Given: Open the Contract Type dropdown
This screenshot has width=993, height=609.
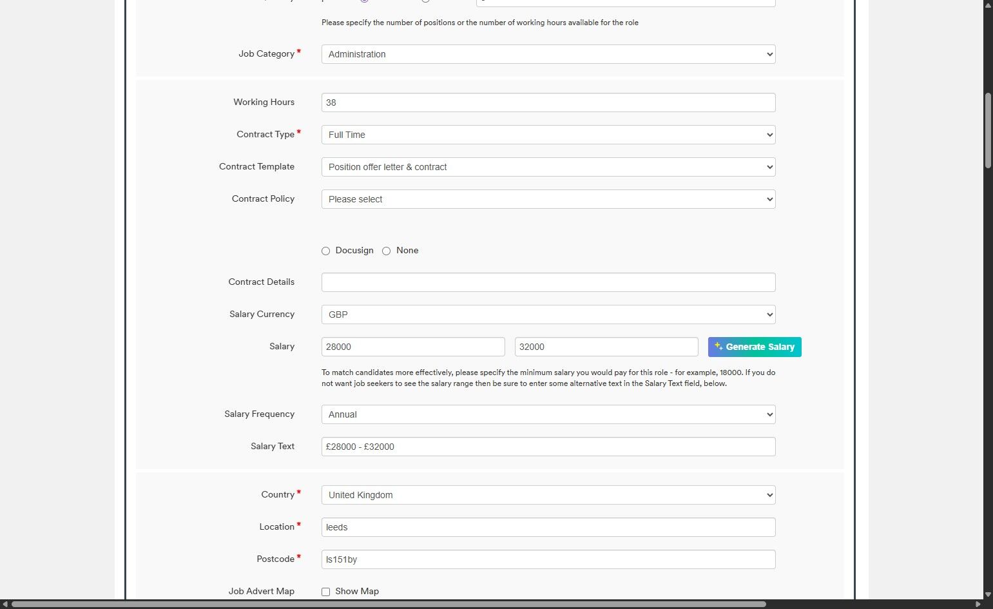Looking at the screenshot, I should [x=548, y=135].
